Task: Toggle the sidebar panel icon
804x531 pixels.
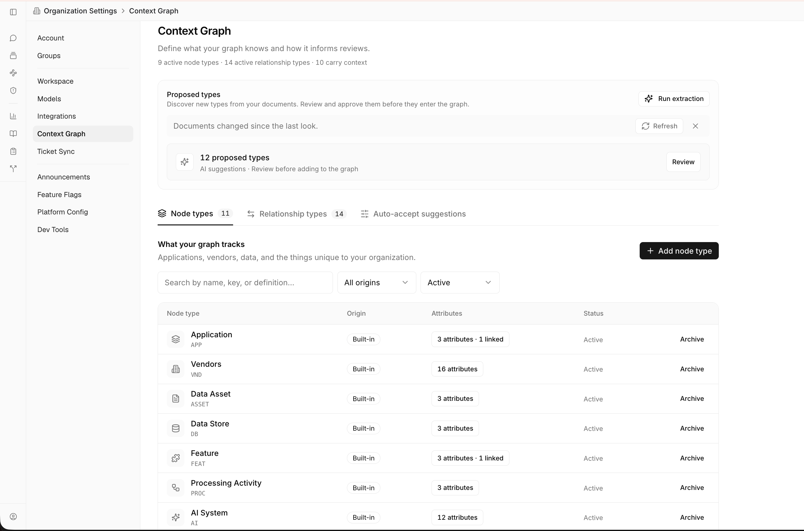Action: (x=13, y=12)
